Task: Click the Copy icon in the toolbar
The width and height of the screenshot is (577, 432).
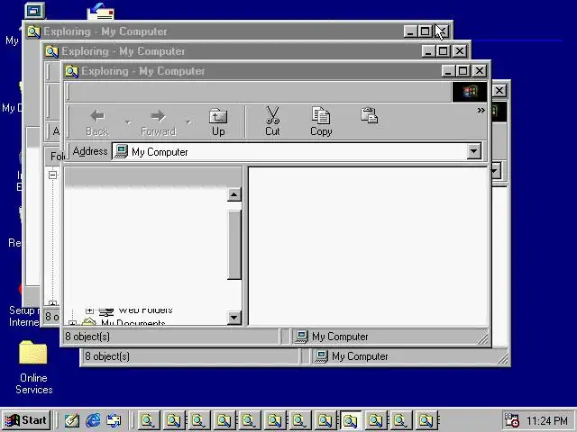Action: click(x=321, y=115)
